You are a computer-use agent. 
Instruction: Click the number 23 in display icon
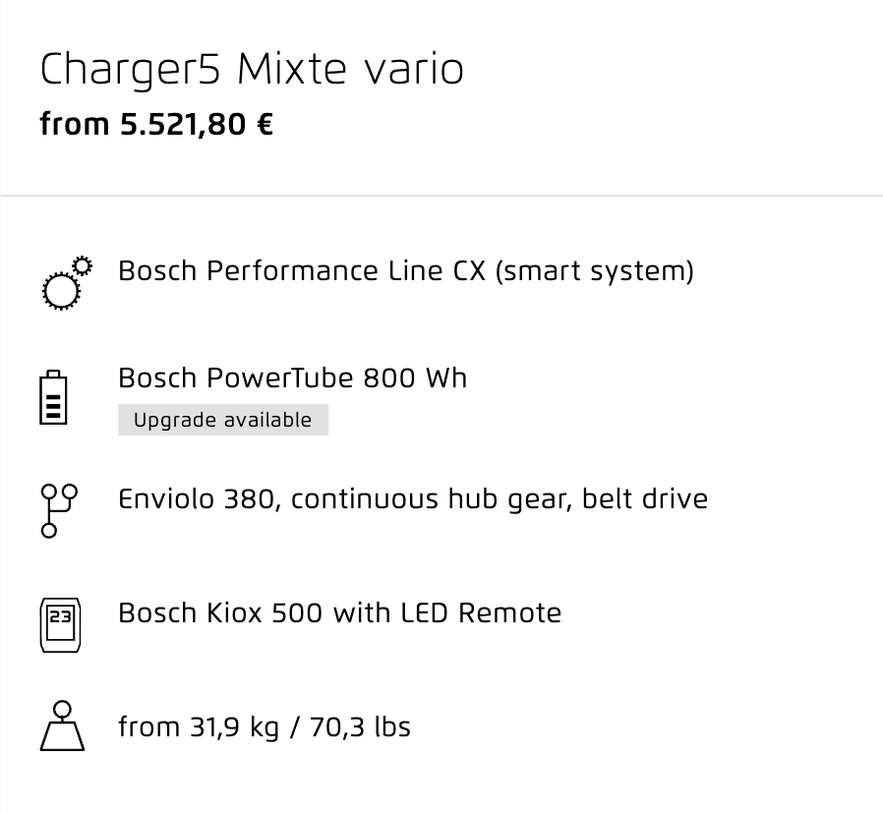point(60,617)
